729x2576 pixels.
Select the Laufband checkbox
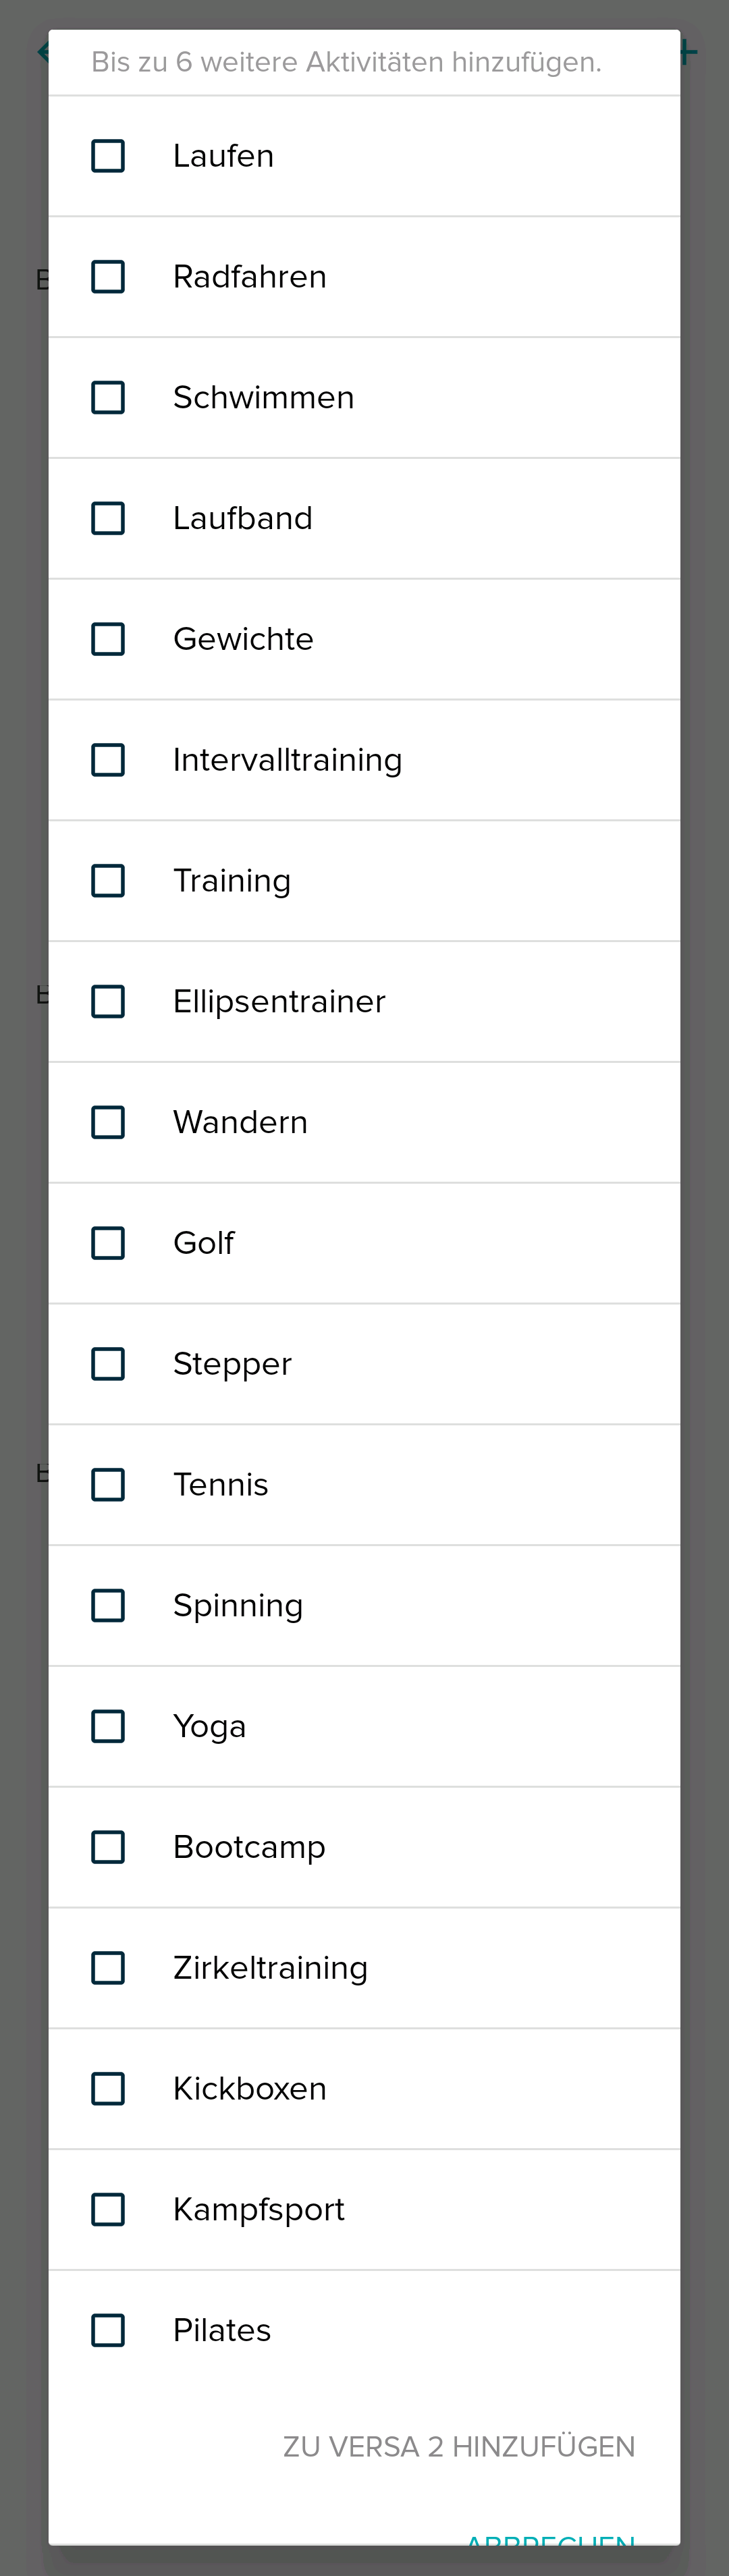coord(108,518)
